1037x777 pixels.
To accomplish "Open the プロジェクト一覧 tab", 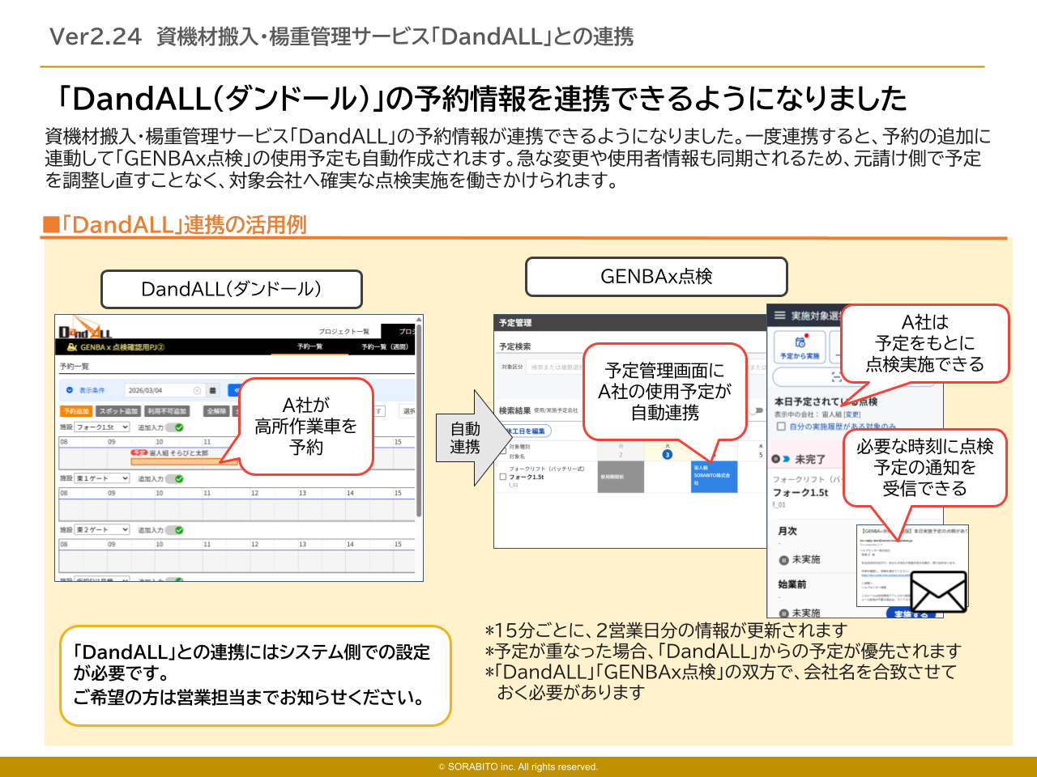I will click(344, 331).
